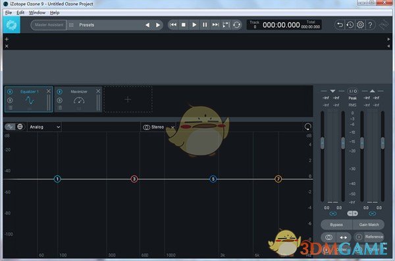Click the Bypass button

point(336,225)
